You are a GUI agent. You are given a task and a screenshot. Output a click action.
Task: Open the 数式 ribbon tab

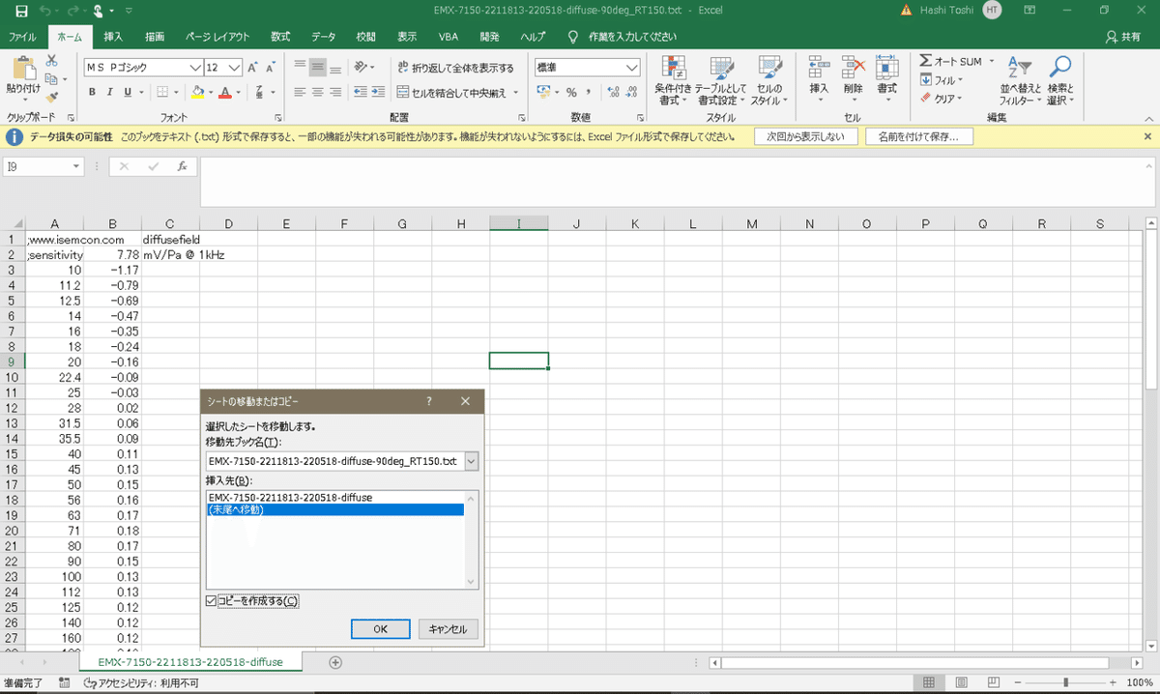coord(280,37)
